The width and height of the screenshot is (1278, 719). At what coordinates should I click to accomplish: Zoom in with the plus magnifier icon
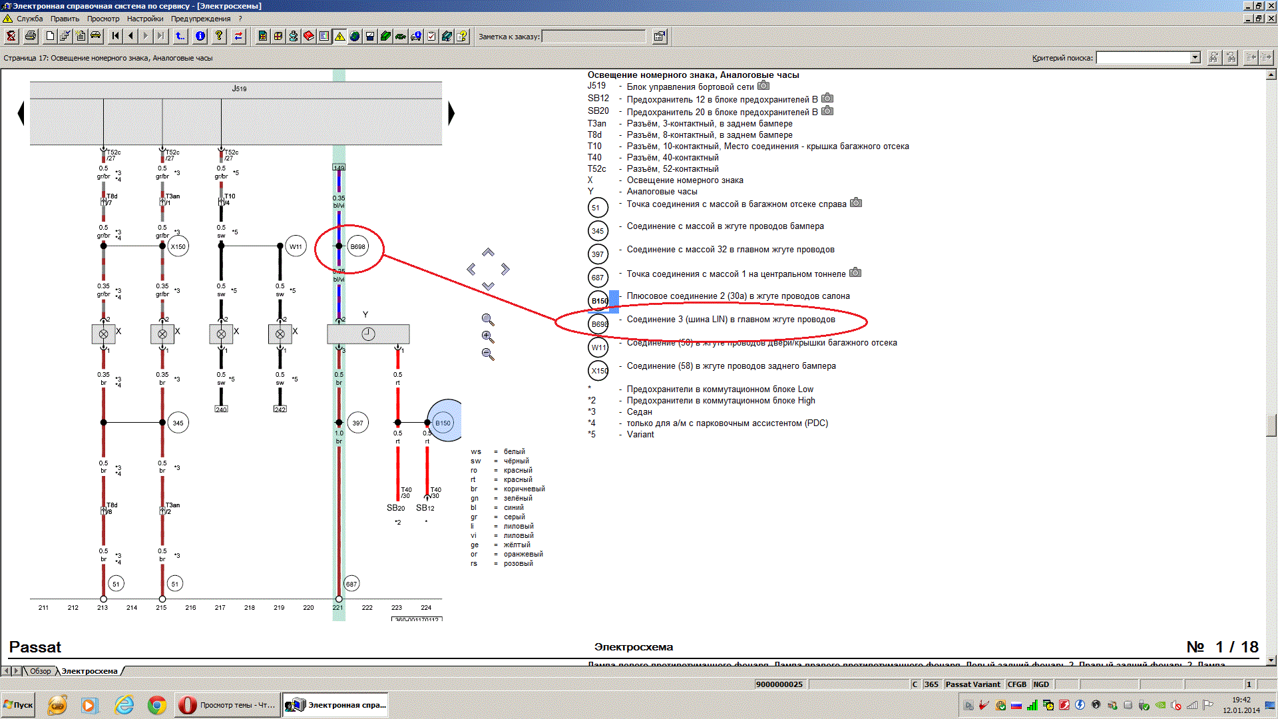click(x=488, y=337)
